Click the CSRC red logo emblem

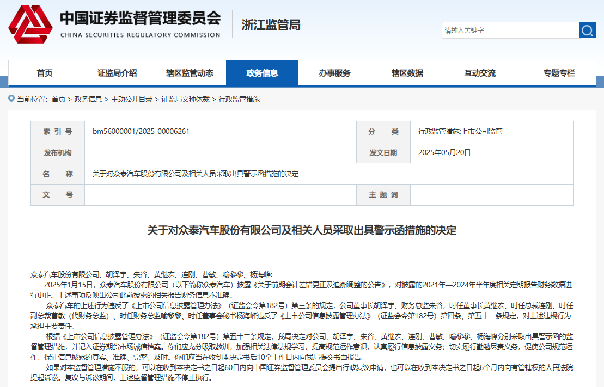pos(29,24)
